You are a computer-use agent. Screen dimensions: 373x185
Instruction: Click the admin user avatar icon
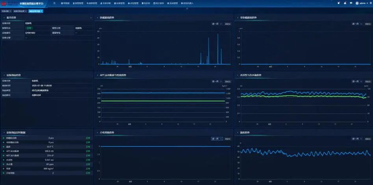357,3
